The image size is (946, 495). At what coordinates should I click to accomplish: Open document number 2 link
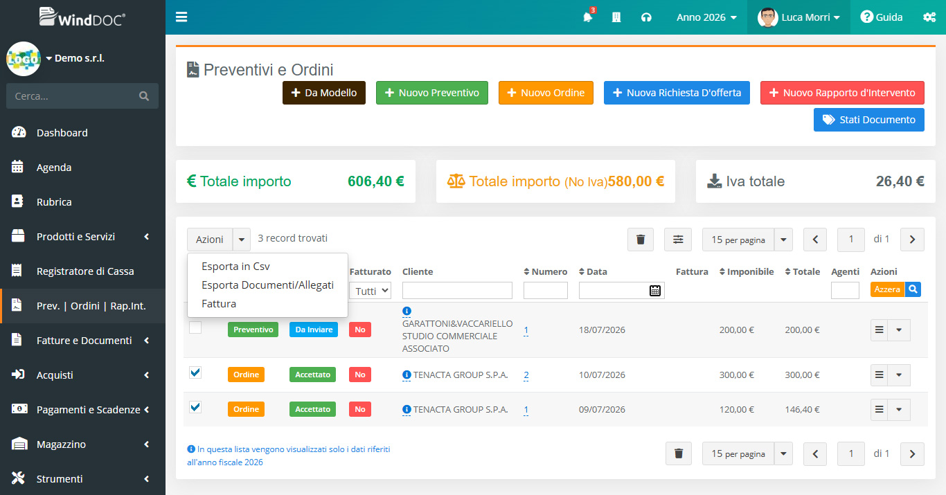pyautogui.click(x=526, y=375)
